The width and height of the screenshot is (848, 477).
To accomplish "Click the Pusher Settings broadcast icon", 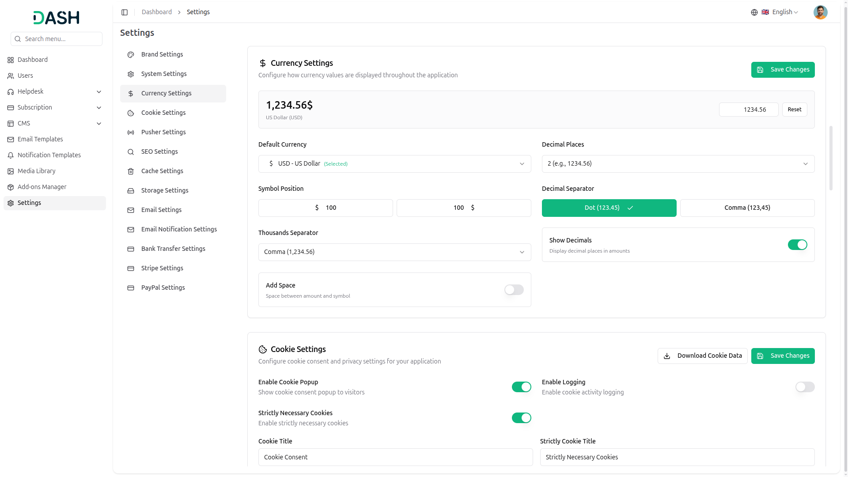I will click(x=131, y=132).
